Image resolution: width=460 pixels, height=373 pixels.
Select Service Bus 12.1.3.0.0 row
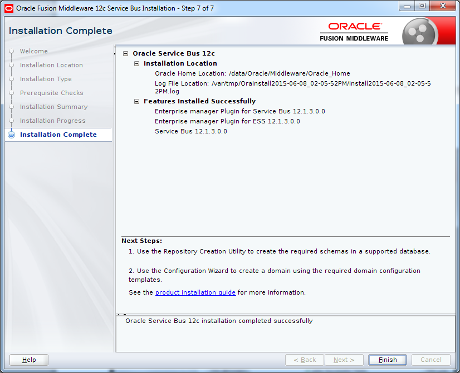click(191, 131)
